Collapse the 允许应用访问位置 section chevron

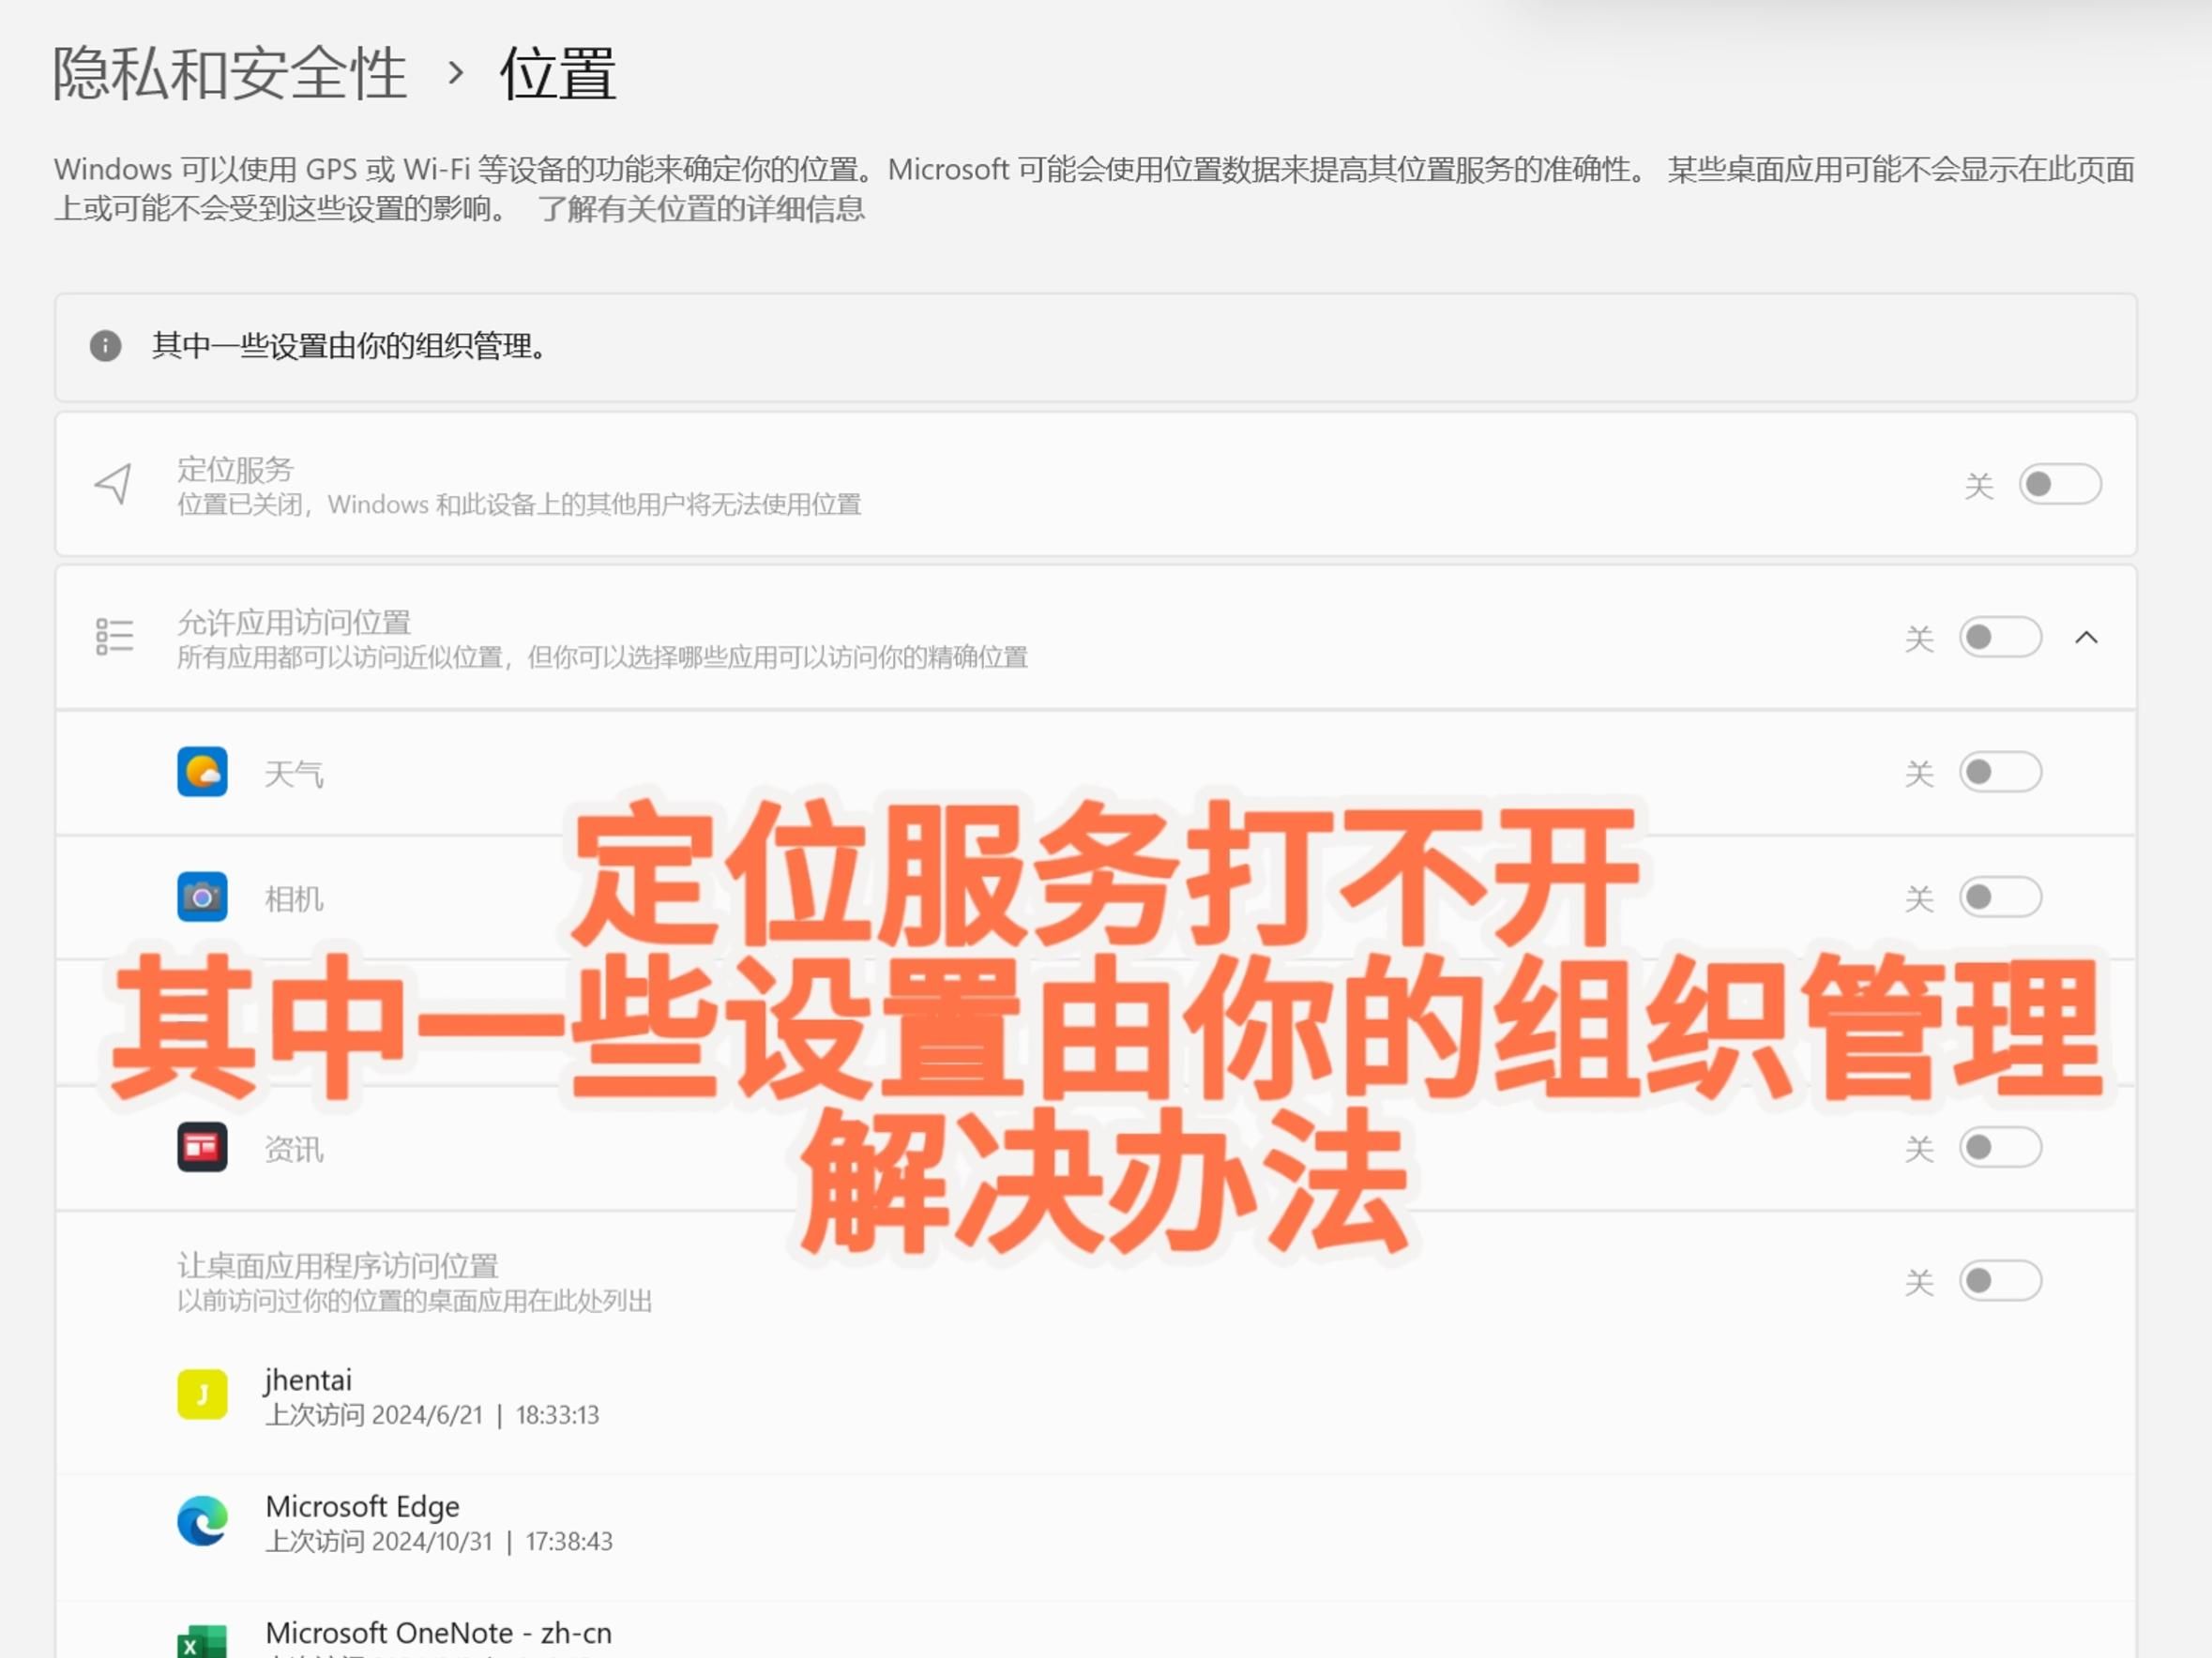tap(2086, 638)
